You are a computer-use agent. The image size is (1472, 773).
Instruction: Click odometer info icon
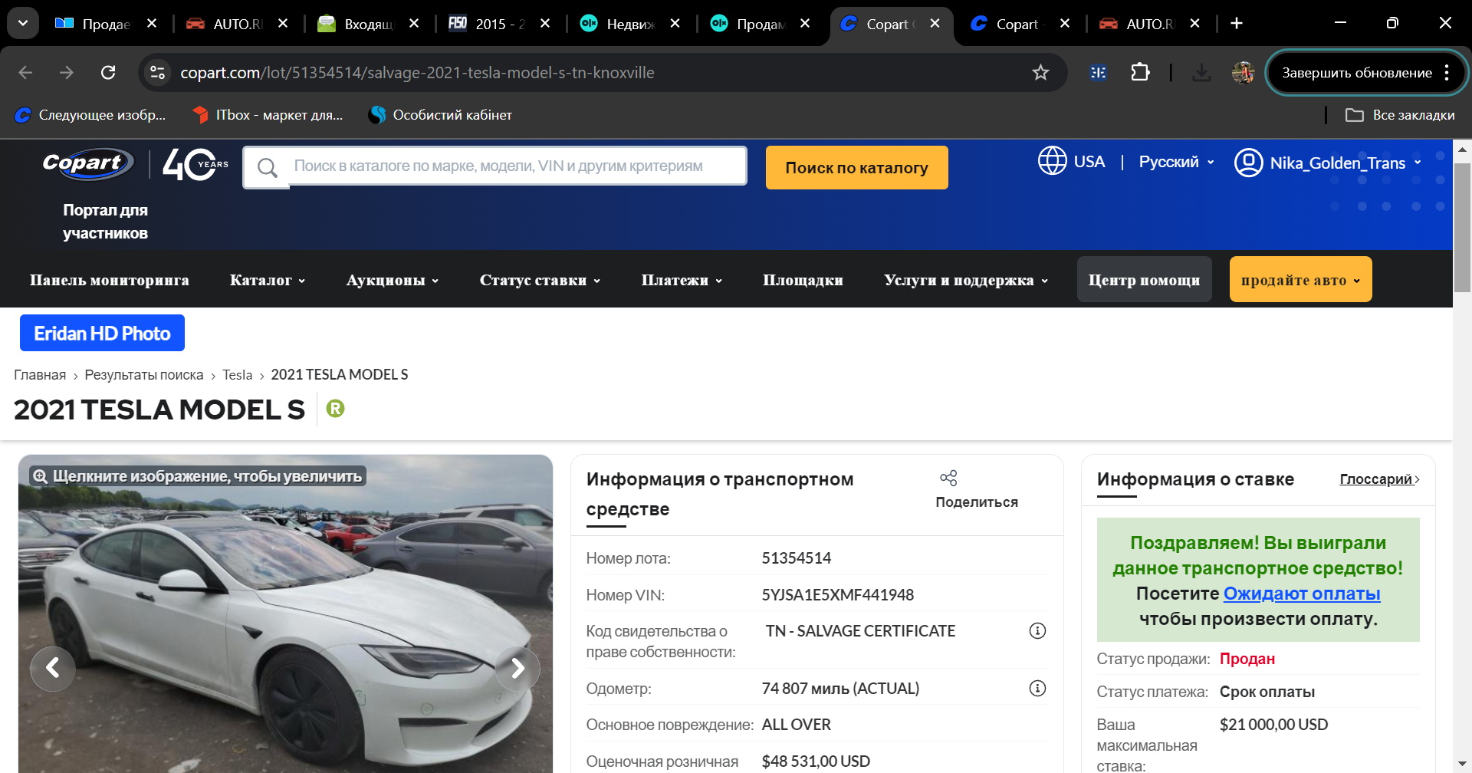click(1037, 689)
